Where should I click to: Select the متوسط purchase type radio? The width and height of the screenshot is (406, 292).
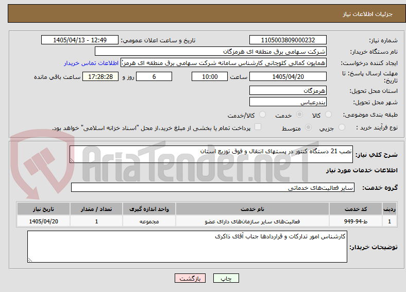pyautogui.click(x=309, y=127)
